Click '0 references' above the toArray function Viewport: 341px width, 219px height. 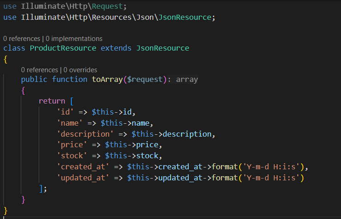(40, 70)
